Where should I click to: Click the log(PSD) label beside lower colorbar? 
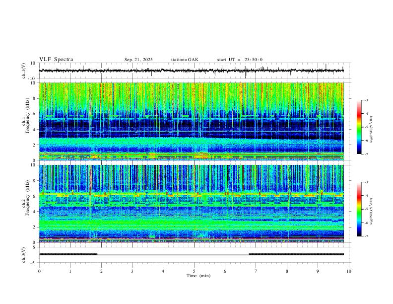371,210
